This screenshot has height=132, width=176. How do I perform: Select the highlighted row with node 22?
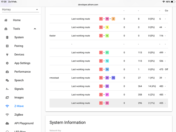pos(109,103)
